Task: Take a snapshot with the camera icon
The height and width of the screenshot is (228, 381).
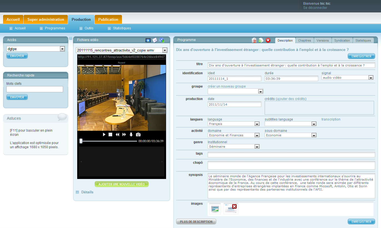Action: (x=138, y=135)
